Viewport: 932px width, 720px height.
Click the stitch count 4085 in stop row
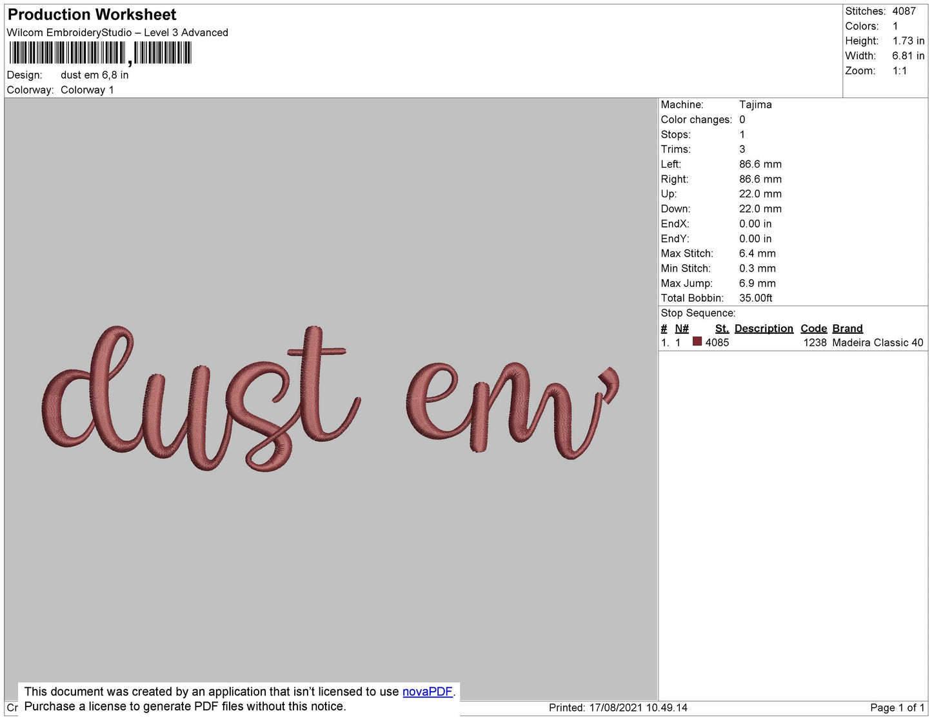coord(717,343)
